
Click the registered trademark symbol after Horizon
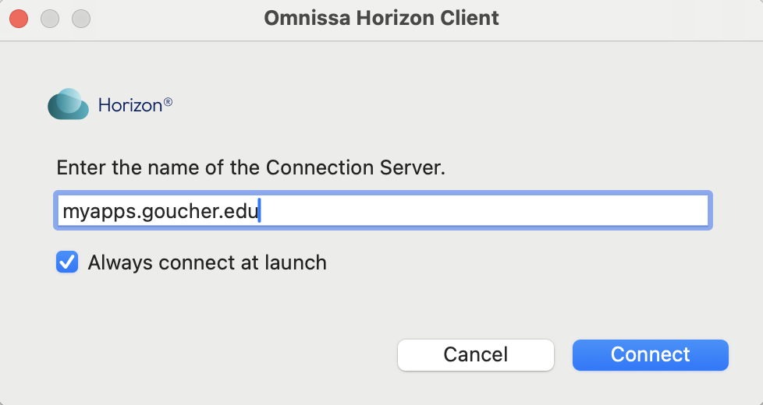(x=168, y=101)
